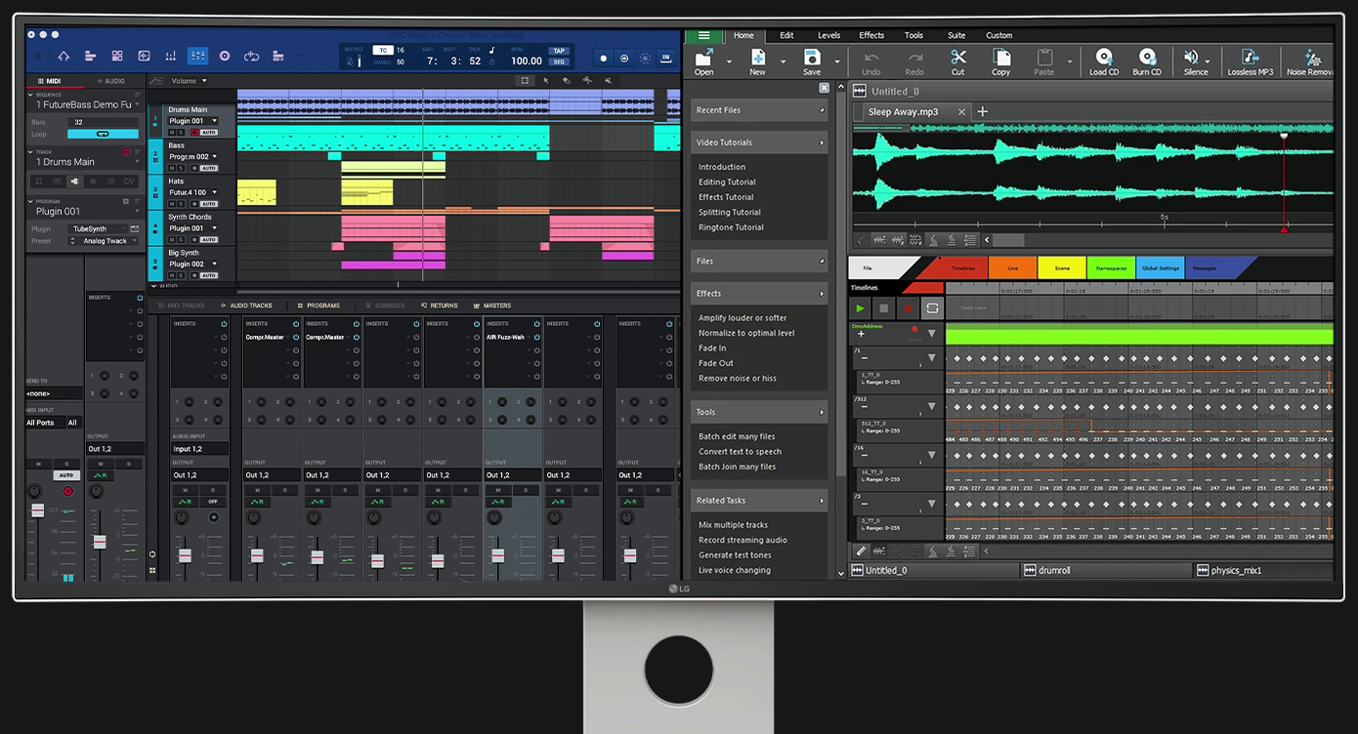Click the Burn CD icon

pos(1147,59)
